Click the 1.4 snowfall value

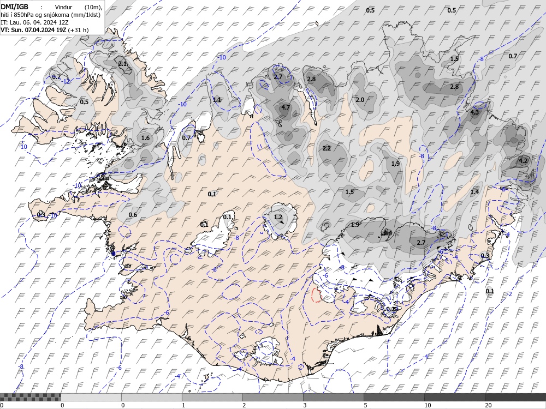click(474, 192)
